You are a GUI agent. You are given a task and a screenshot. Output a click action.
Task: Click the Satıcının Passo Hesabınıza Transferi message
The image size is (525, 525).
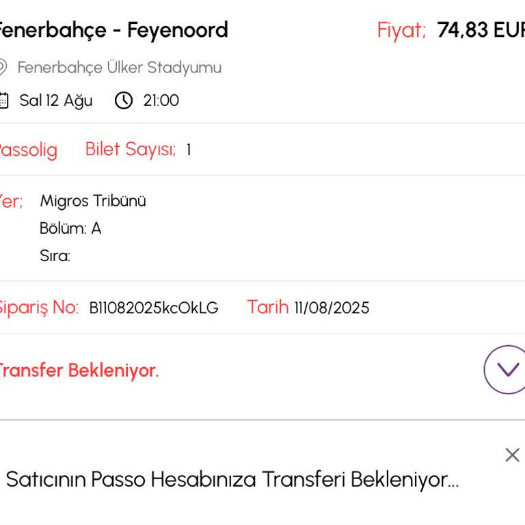pyautogui.click(x=232, y=480)
